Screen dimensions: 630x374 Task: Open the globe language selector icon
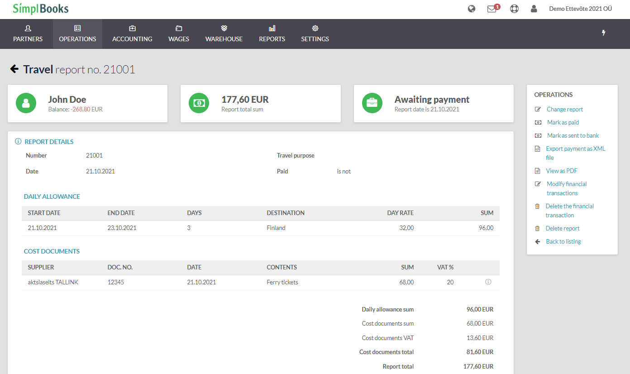472,9
